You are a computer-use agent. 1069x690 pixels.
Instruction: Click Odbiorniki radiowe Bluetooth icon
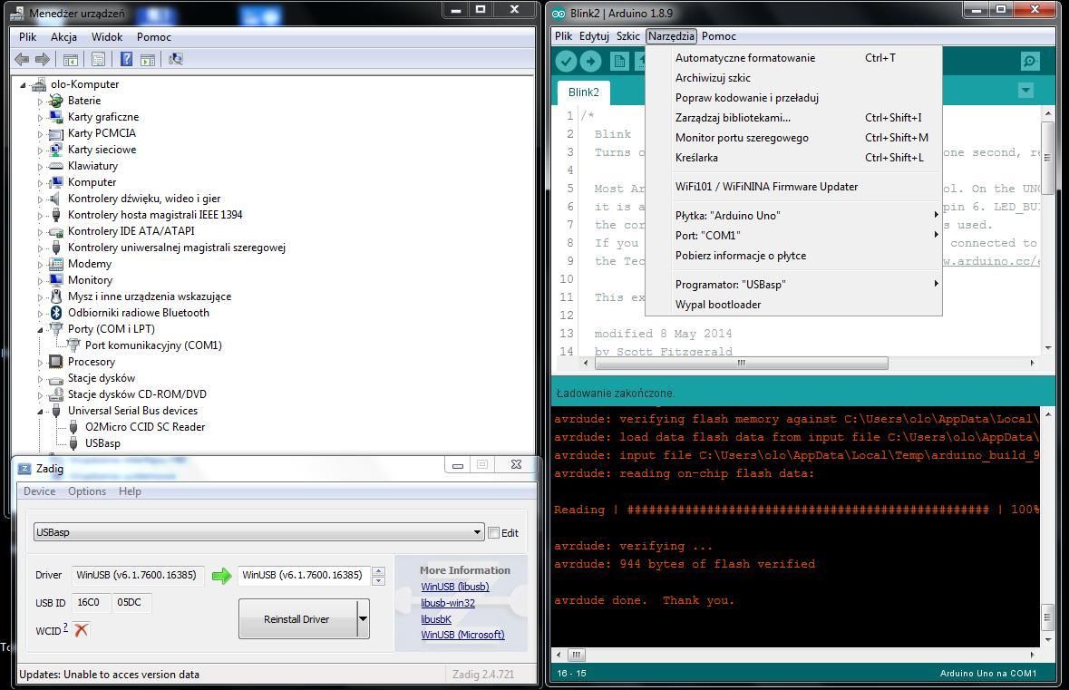[56, 312]
